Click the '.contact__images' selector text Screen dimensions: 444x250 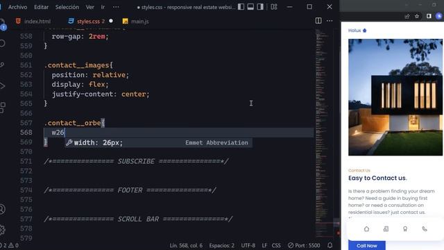coord(76,65)
